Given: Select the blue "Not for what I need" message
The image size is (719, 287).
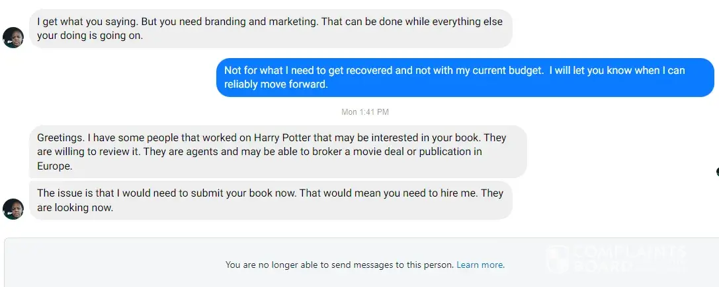Looking at the screenshot, I should 465,77.
